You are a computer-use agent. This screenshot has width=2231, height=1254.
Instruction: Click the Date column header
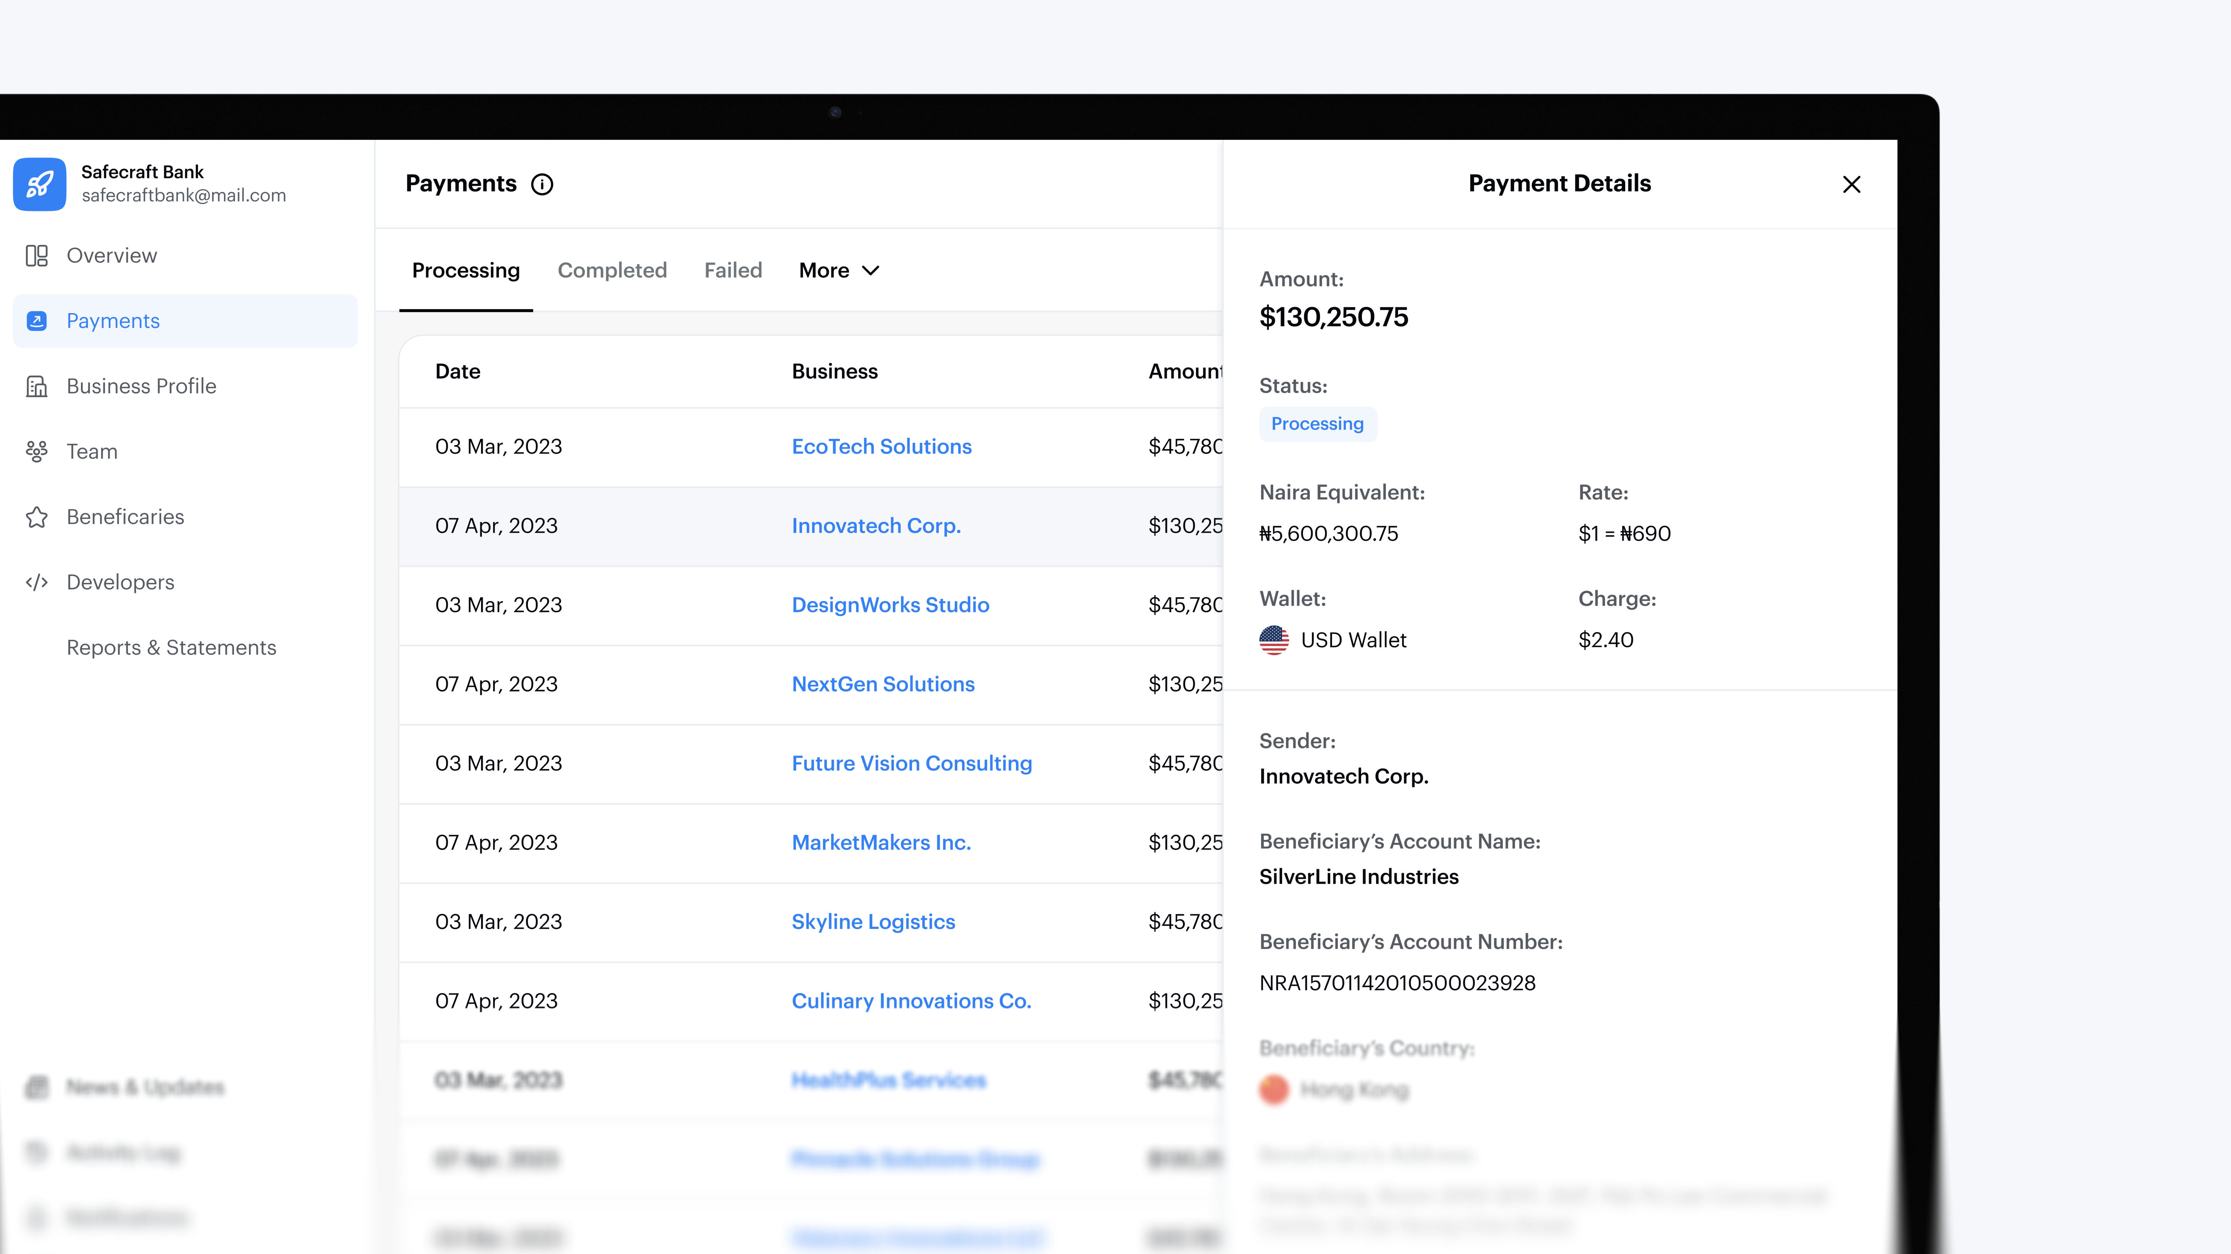click(458, 371)
